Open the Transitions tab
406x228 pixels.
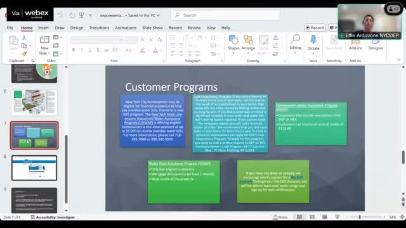point(99,28)
